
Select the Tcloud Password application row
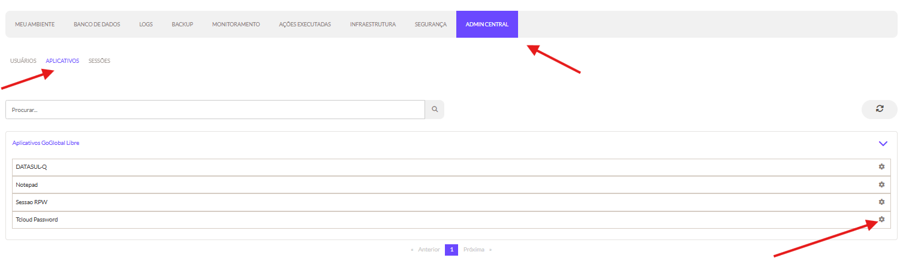[451, 219]
